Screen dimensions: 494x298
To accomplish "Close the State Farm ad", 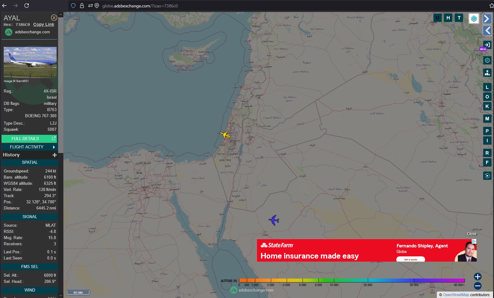I will pyautogui.click(x=472, y=234).
